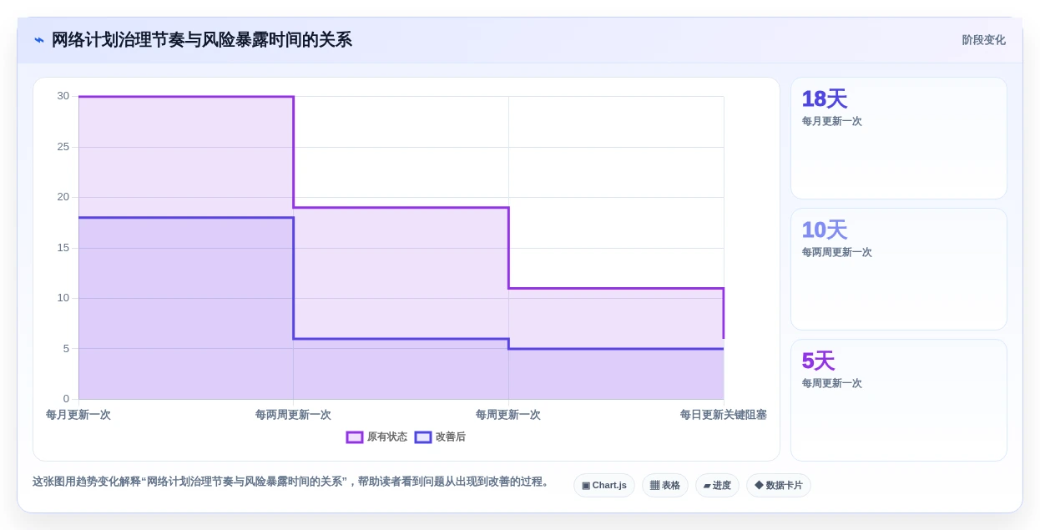The width and height of the screenshot is (1040, 530).
Task: Click the 表格 tag
Action: click(665, 485)
